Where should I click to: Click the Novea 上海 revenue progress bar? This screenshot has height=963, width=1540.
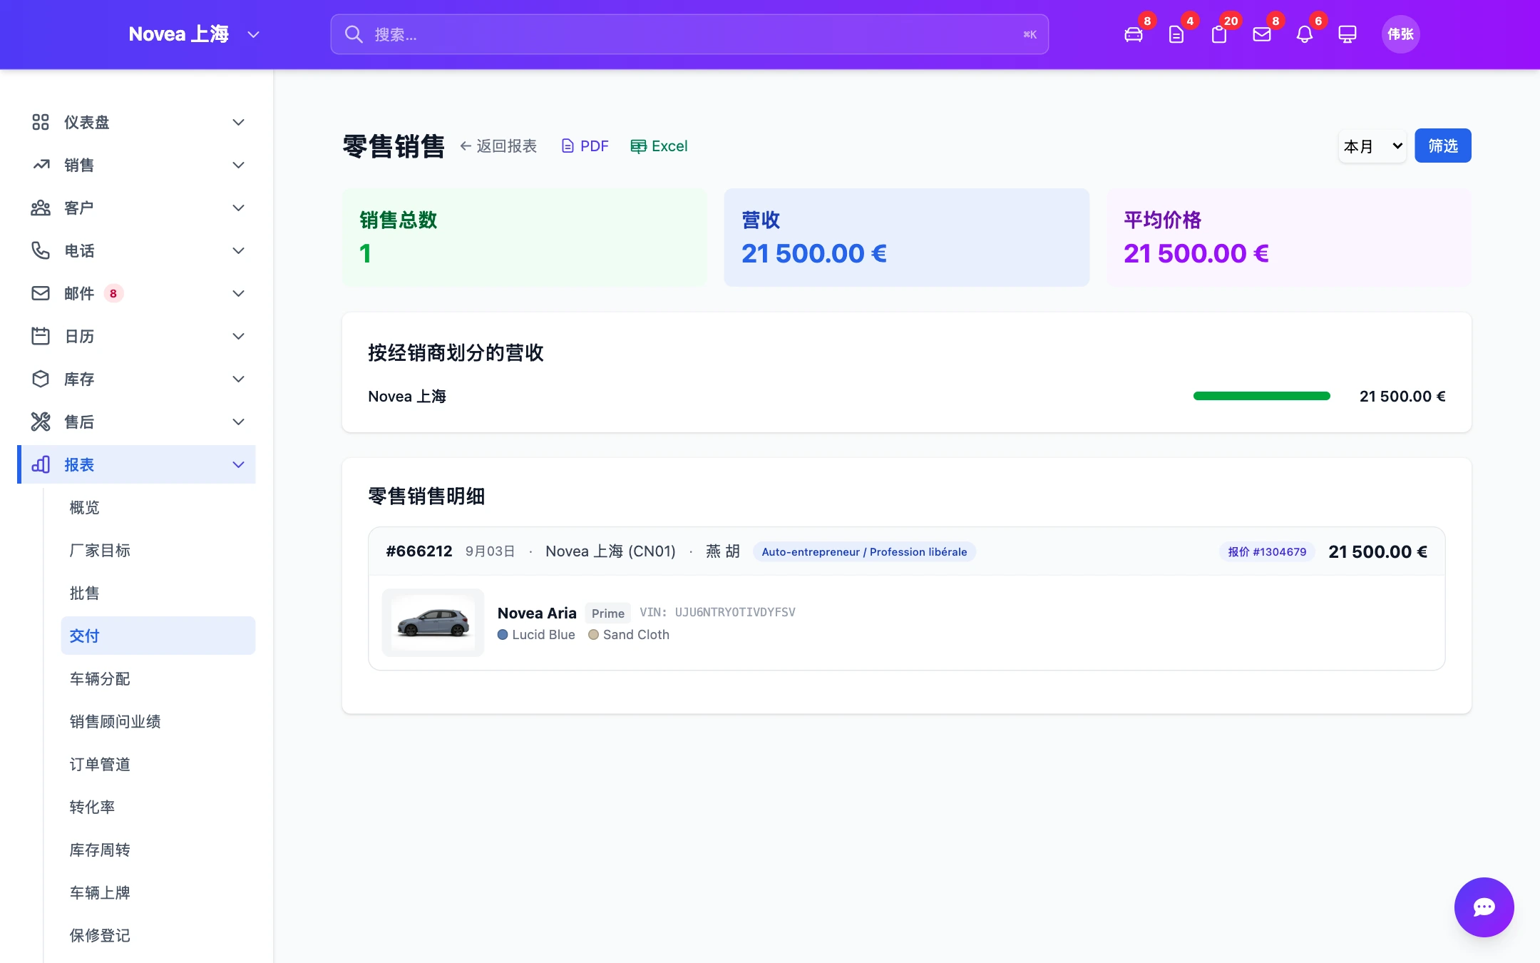[1261, 396]
